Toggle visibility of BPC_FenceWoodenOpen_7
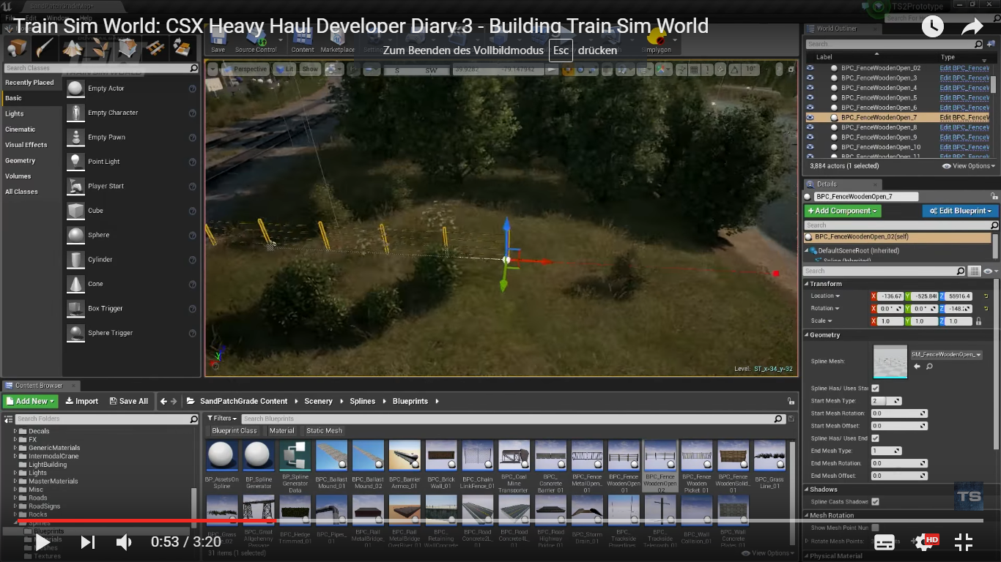Image resolution: width=1001 pixels, height=562 pixels. 810,117
